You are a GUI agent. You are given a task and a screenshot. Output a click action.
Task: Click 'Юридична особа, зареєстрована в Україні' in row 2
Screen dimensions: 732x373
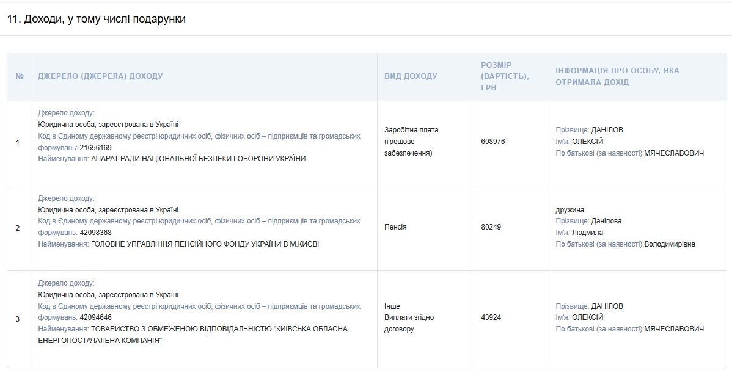tap(108, 210)
